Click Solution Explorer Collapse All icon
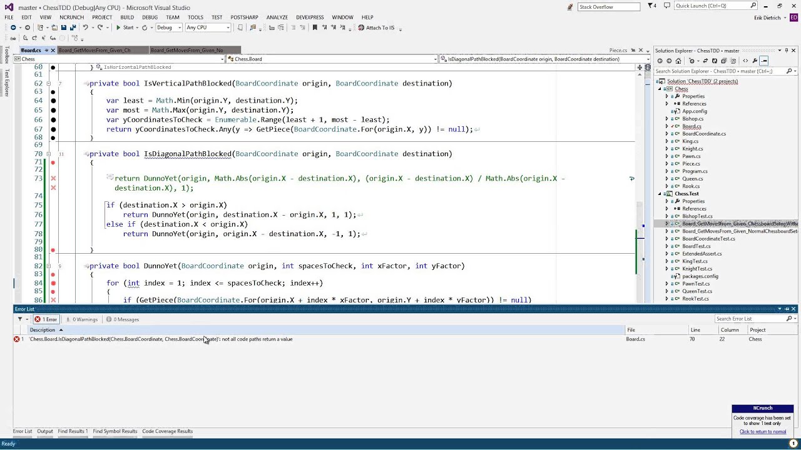The width and height of the screenshot is (801, 450). pyautogui.click(x=723, y=61)
